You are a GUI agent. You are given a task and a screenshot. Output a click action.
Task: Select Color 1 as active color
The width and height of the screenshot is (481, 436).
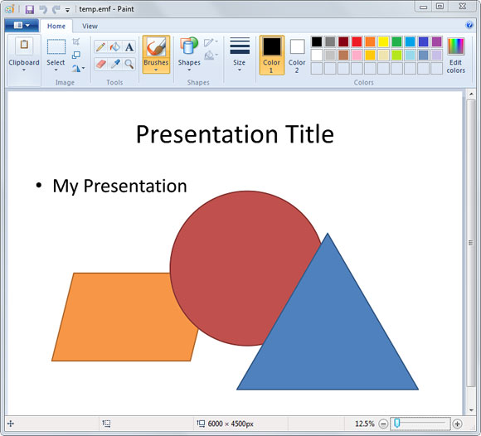[272, 55]
